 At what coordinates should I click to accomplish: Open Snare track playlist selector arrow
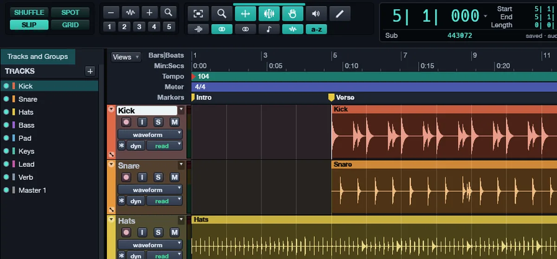pos(181,165)
